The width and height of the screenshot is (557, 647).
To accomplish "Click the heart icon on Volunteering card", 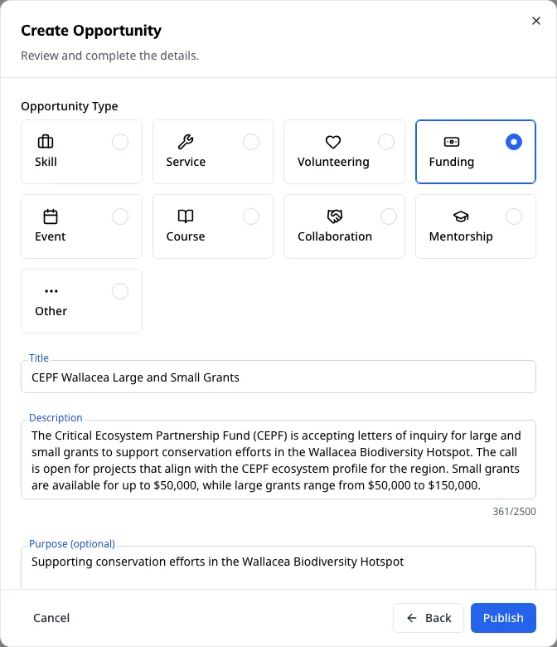I will coord(333,142).
